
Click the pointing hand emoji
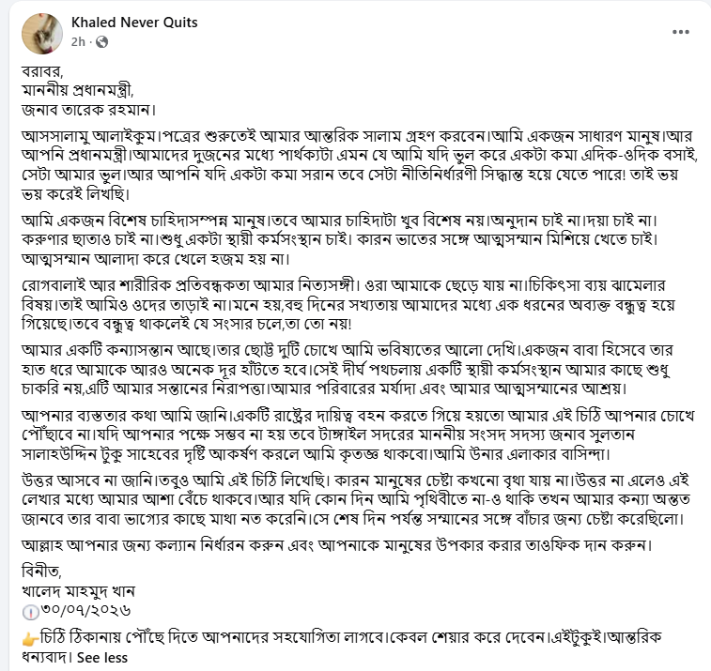(x=30, y=640)
